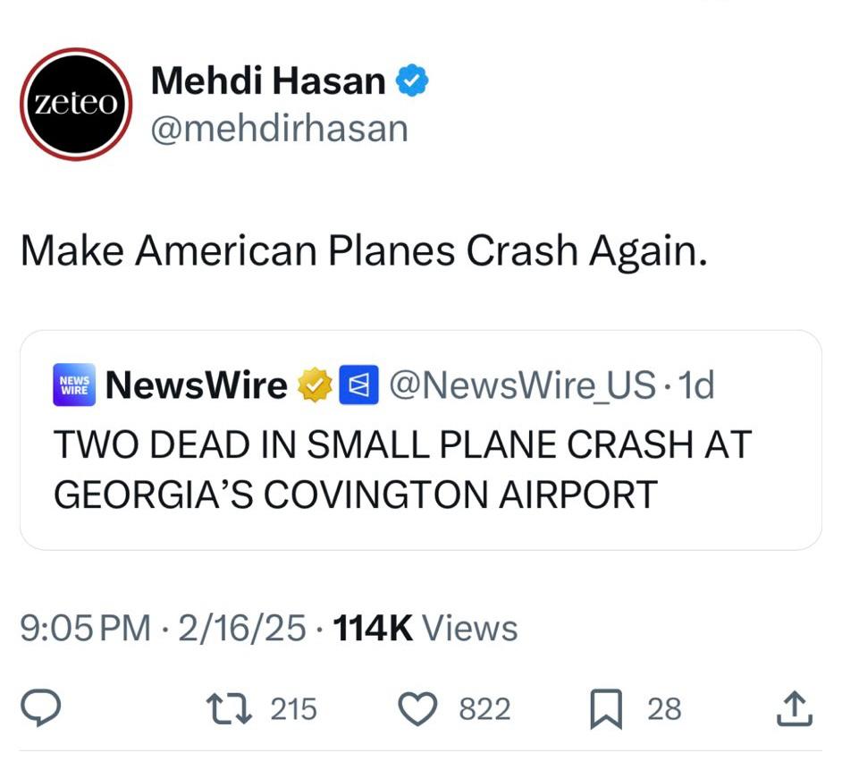The width and height of the screenshot is (842, 770).
Task: Click the 215 repost count
Action: tap(293, 709)
